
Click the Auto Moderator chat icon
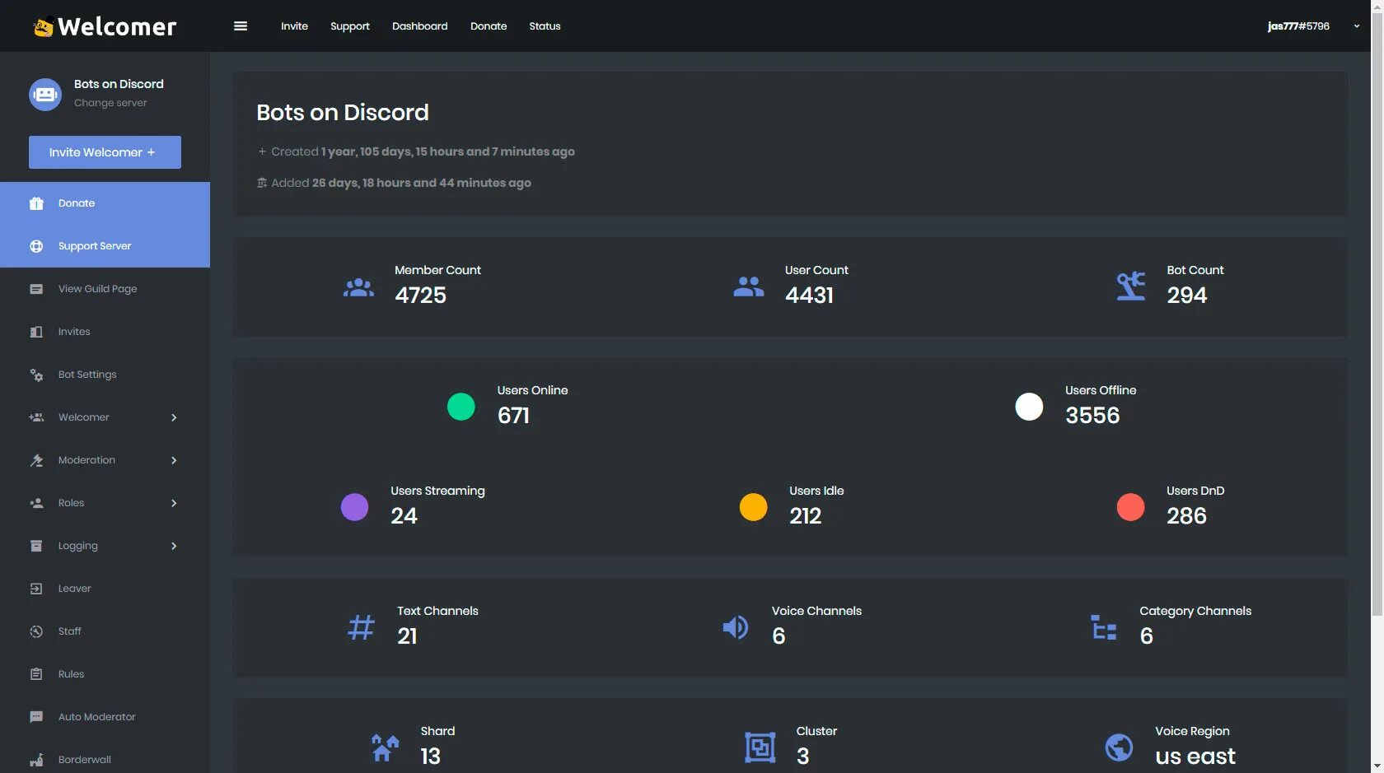point(36,717)
